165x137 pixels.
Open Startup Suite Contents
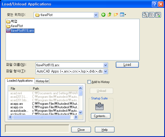[x=101, y=116]
